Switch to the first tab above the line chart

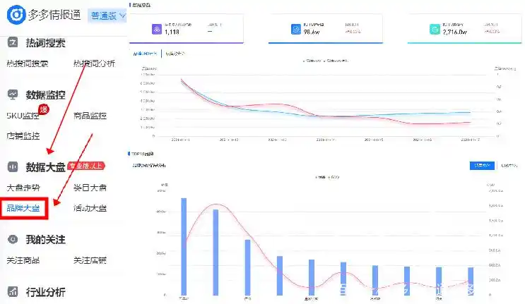point(146,54)
